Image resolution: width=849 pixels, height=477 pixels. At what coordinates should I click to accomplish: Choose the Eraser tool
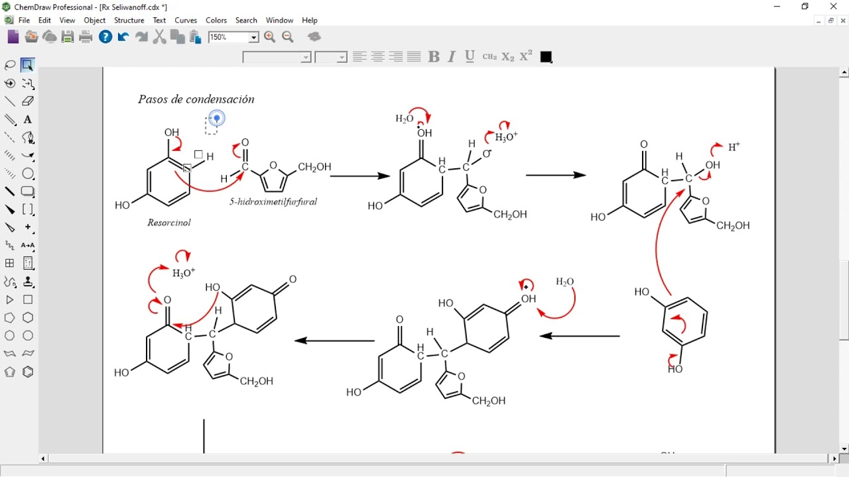click(28, 101)
